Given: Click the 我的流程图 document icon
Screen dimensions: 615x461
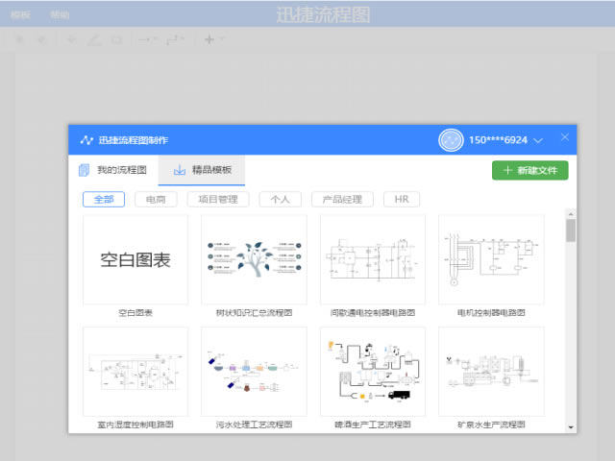Looking at the screenshot, I should click(x=84, y=170).
